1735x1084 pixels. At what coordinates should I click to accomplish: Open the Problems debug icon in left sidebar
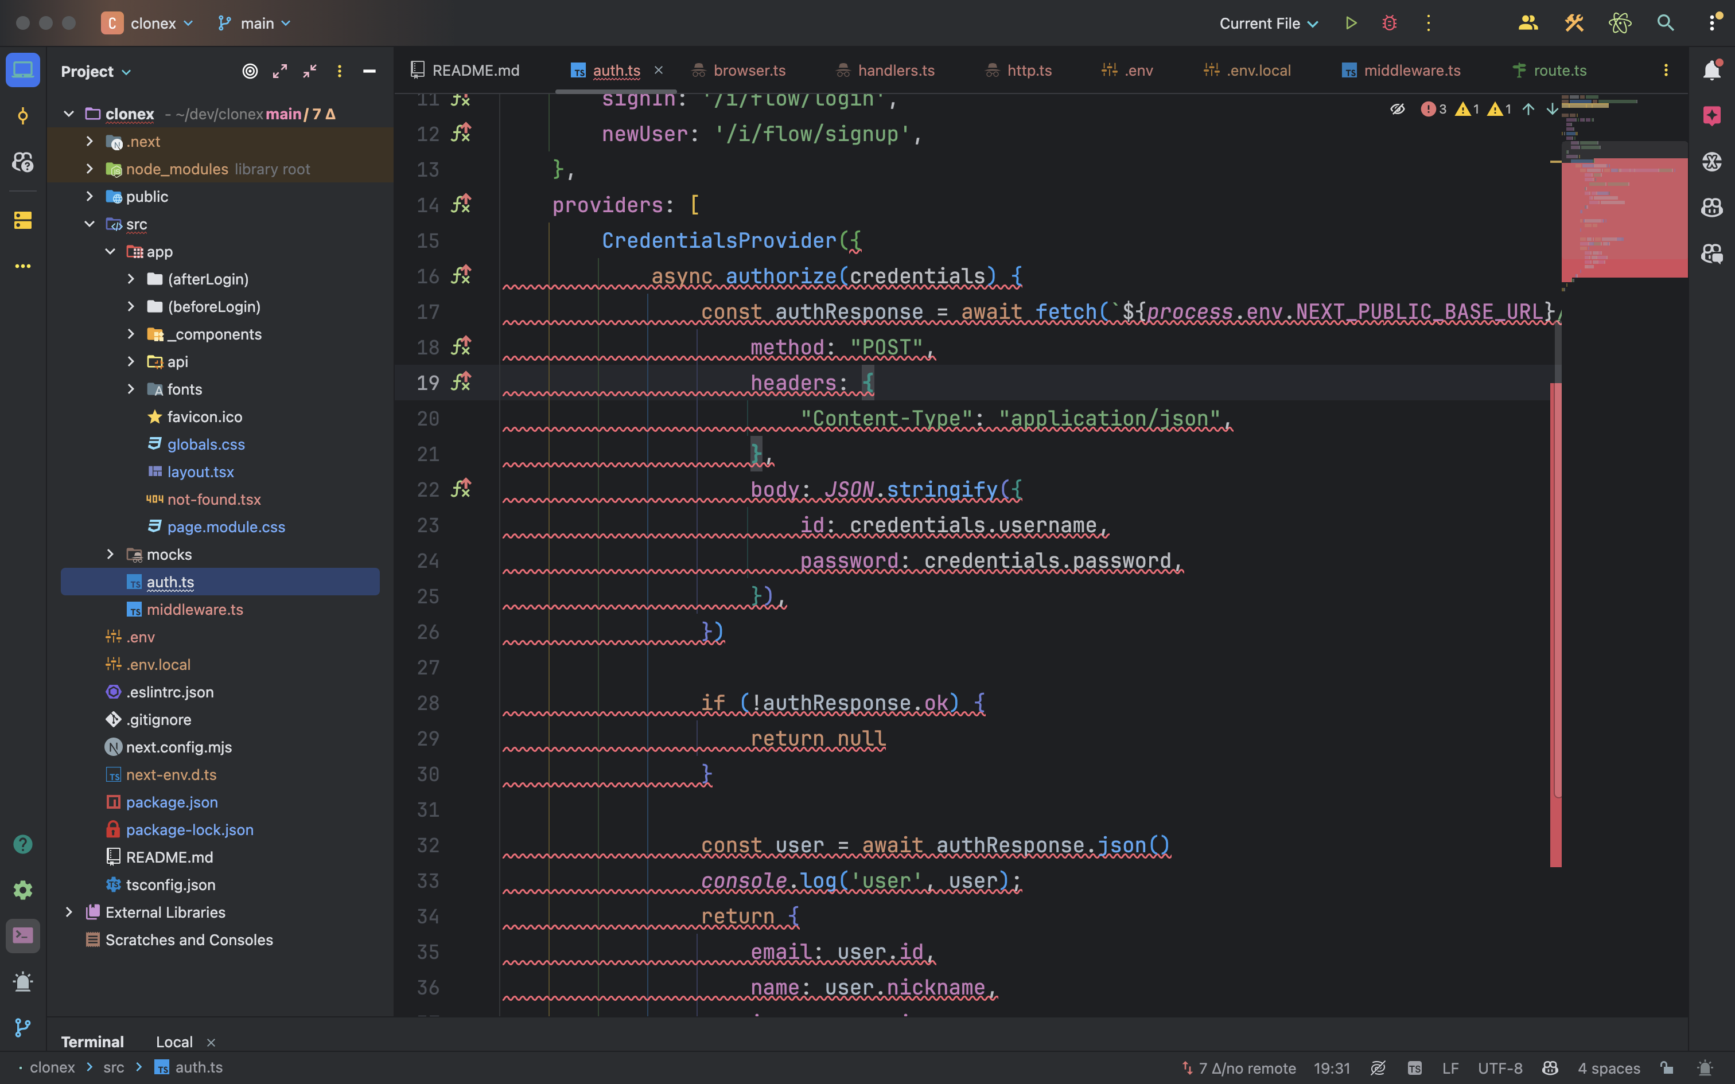(23, 981)
